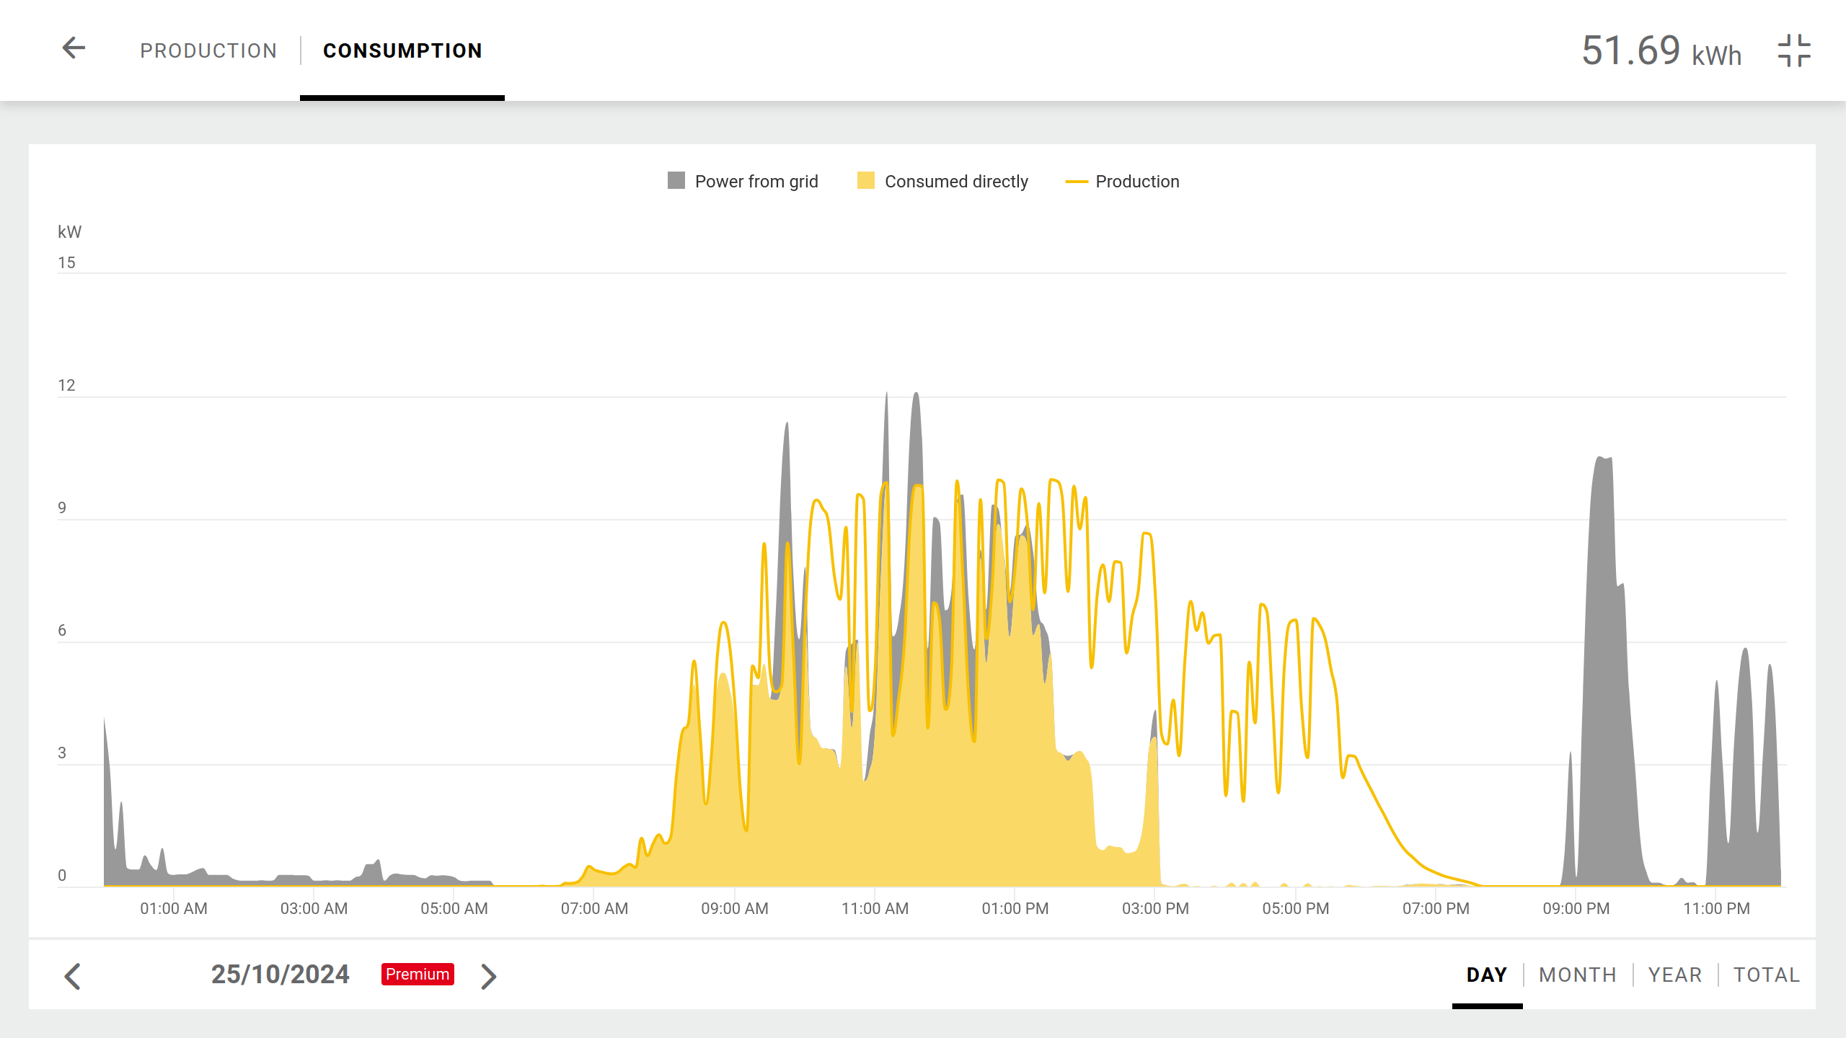Click the 09:00 PM axis label
Viewport: 1846px width, 1038px height.
[x=1576, y=908]
